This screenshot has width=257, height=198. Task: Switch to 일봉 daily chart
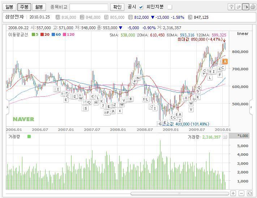click(9, 7)
